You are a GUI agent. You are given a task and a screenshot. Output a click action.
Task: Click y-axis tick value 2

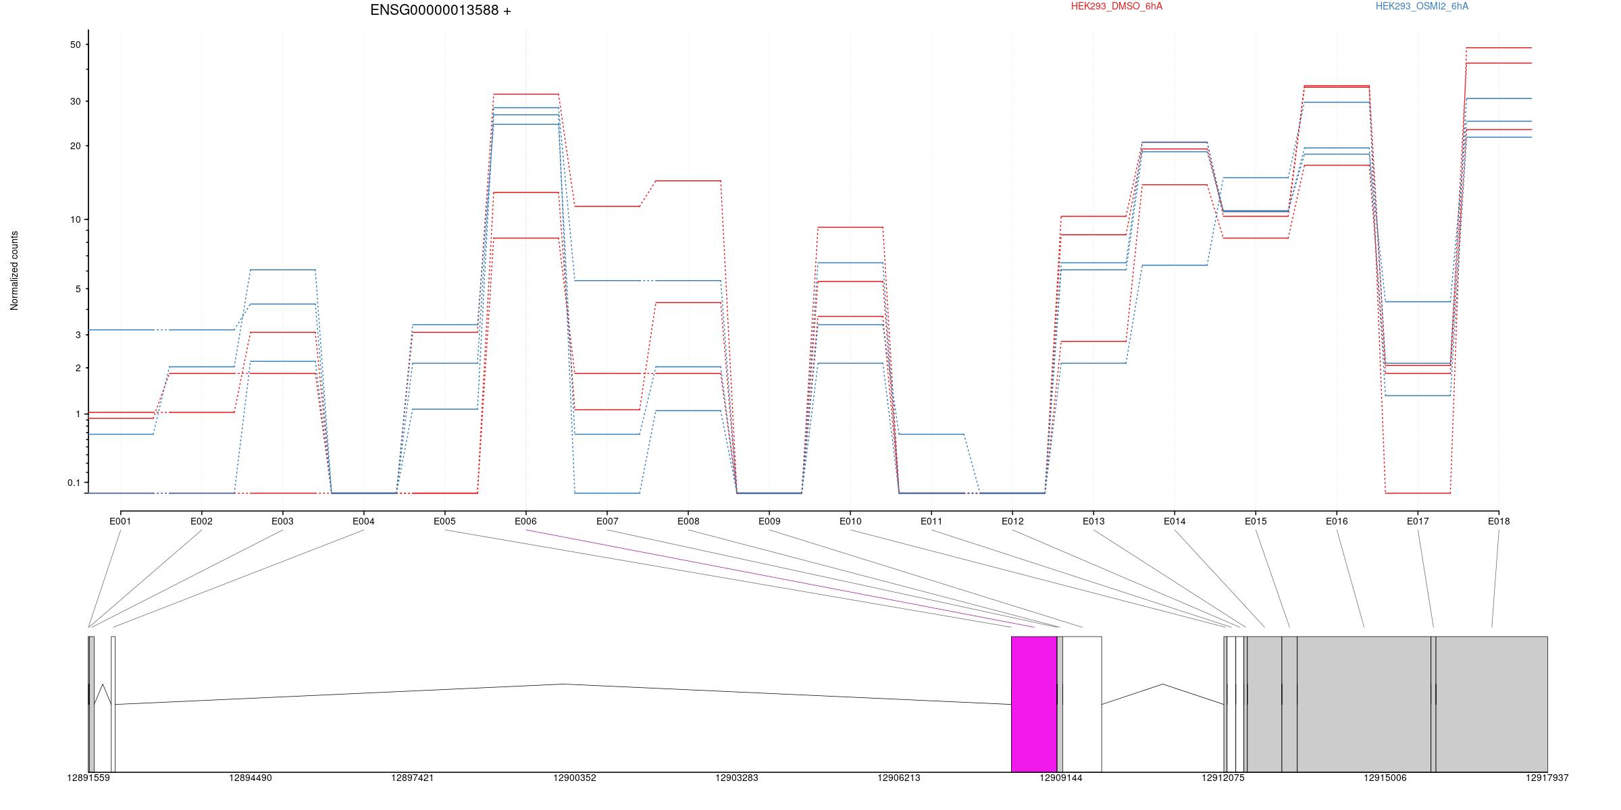pyautogui.click(x=78, y=368)
